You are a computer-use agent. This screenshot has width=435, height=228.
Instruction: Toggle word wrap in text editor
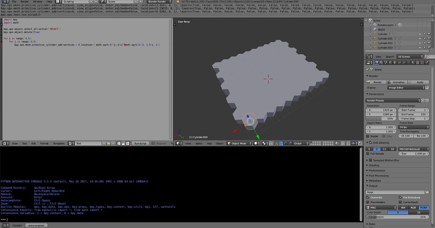[123, 144]
